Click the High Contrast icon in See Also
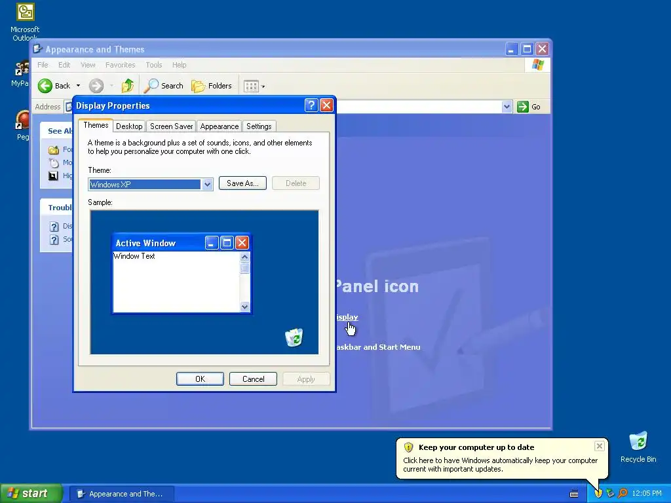This screenshot has height=503, width=671. coord(54,176)
